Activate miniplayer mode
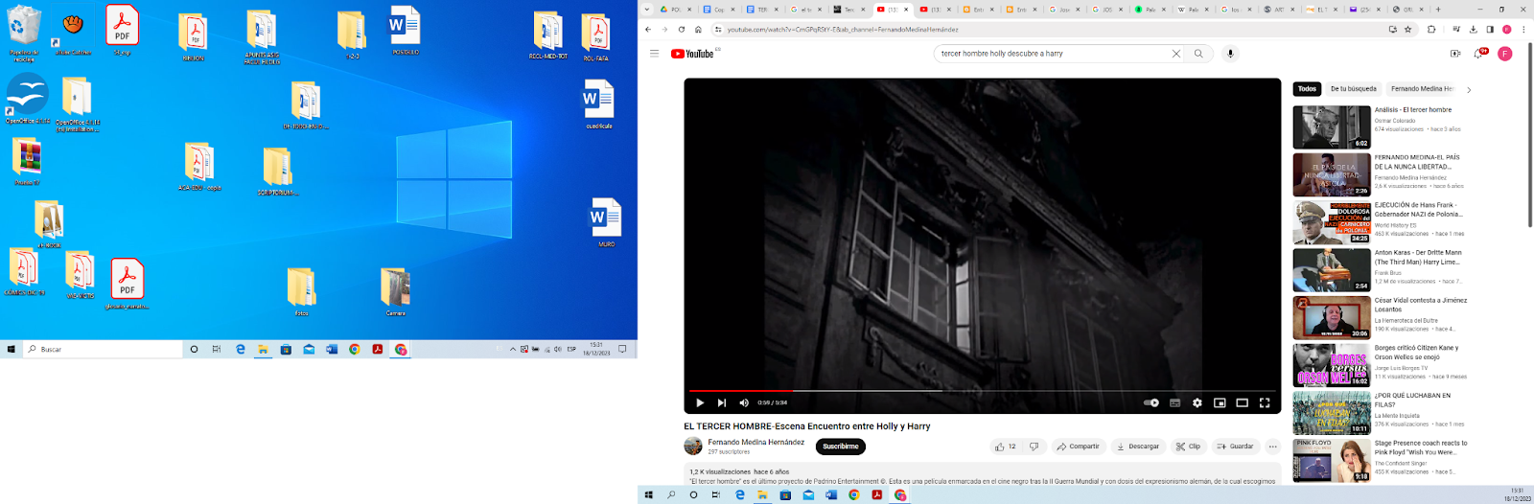Screen dimensions: 1534x504 pos(1220,402)
